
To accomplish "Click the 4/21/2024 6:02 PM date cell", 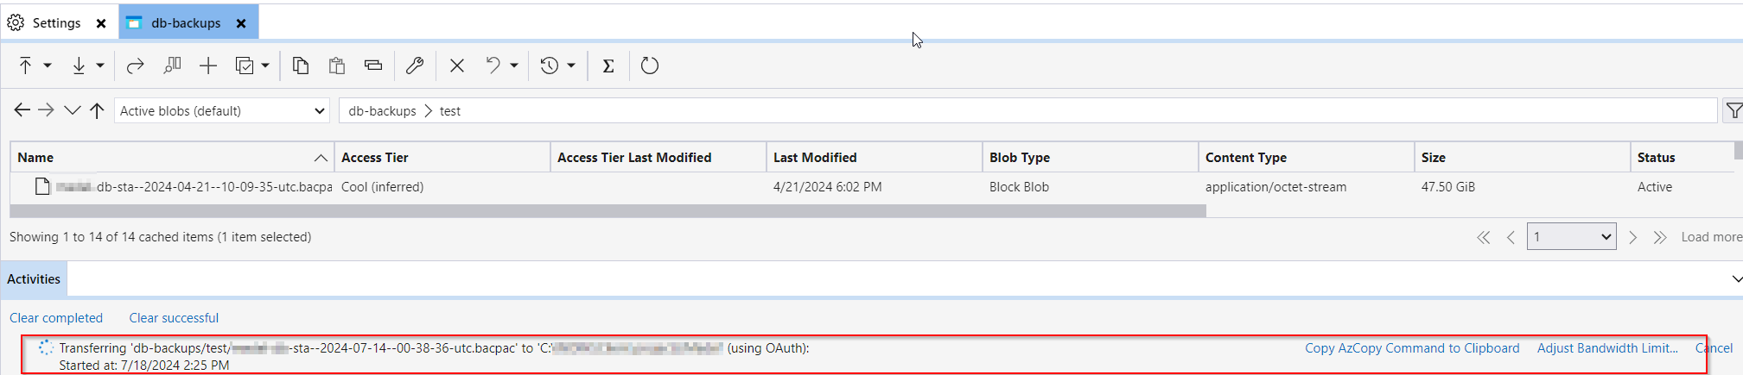I will (828, 187).
